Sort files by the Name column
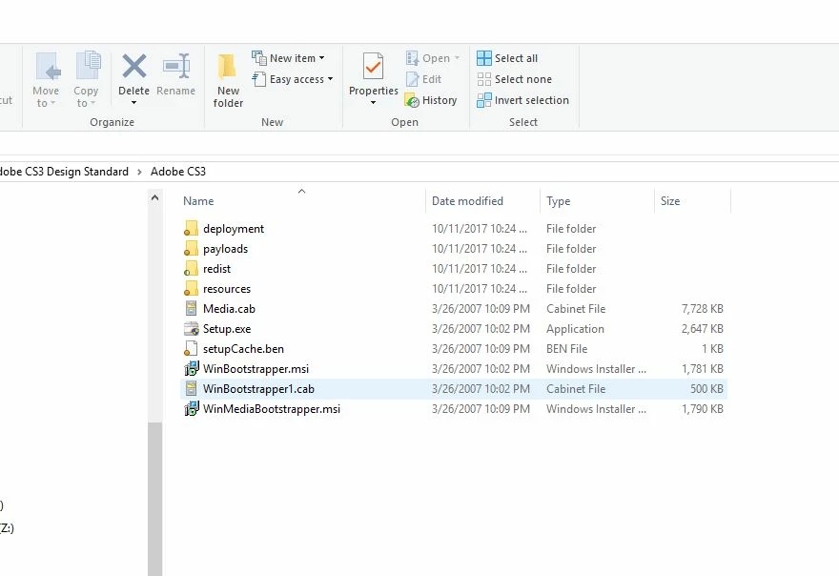This screenshot has height=576, width=839. click(198, 201)
